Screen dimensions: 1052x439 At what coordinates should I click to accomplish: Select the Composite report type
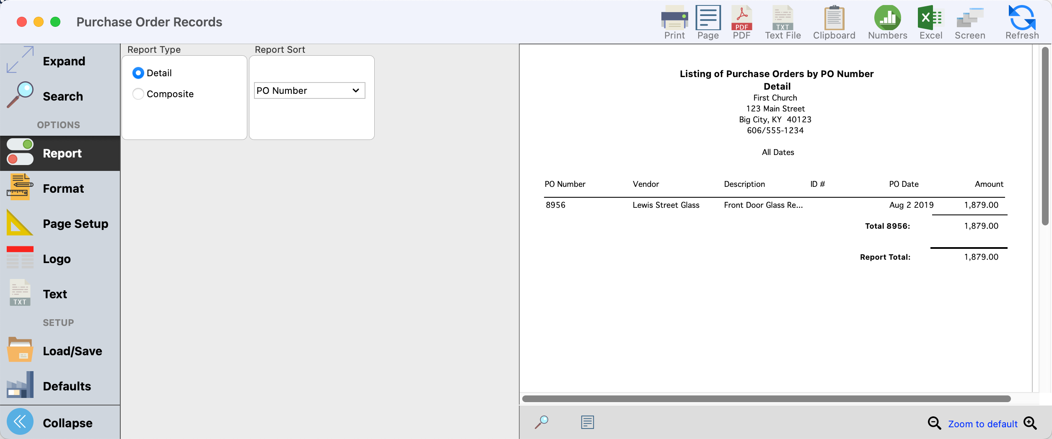138,94
